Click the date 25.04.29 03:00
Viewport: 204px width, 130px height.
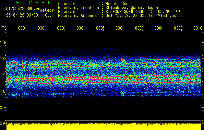(22, 15)
